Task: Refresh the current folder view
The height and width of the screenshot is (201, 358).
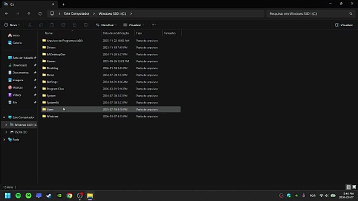Action: click(x=40, y=13)
